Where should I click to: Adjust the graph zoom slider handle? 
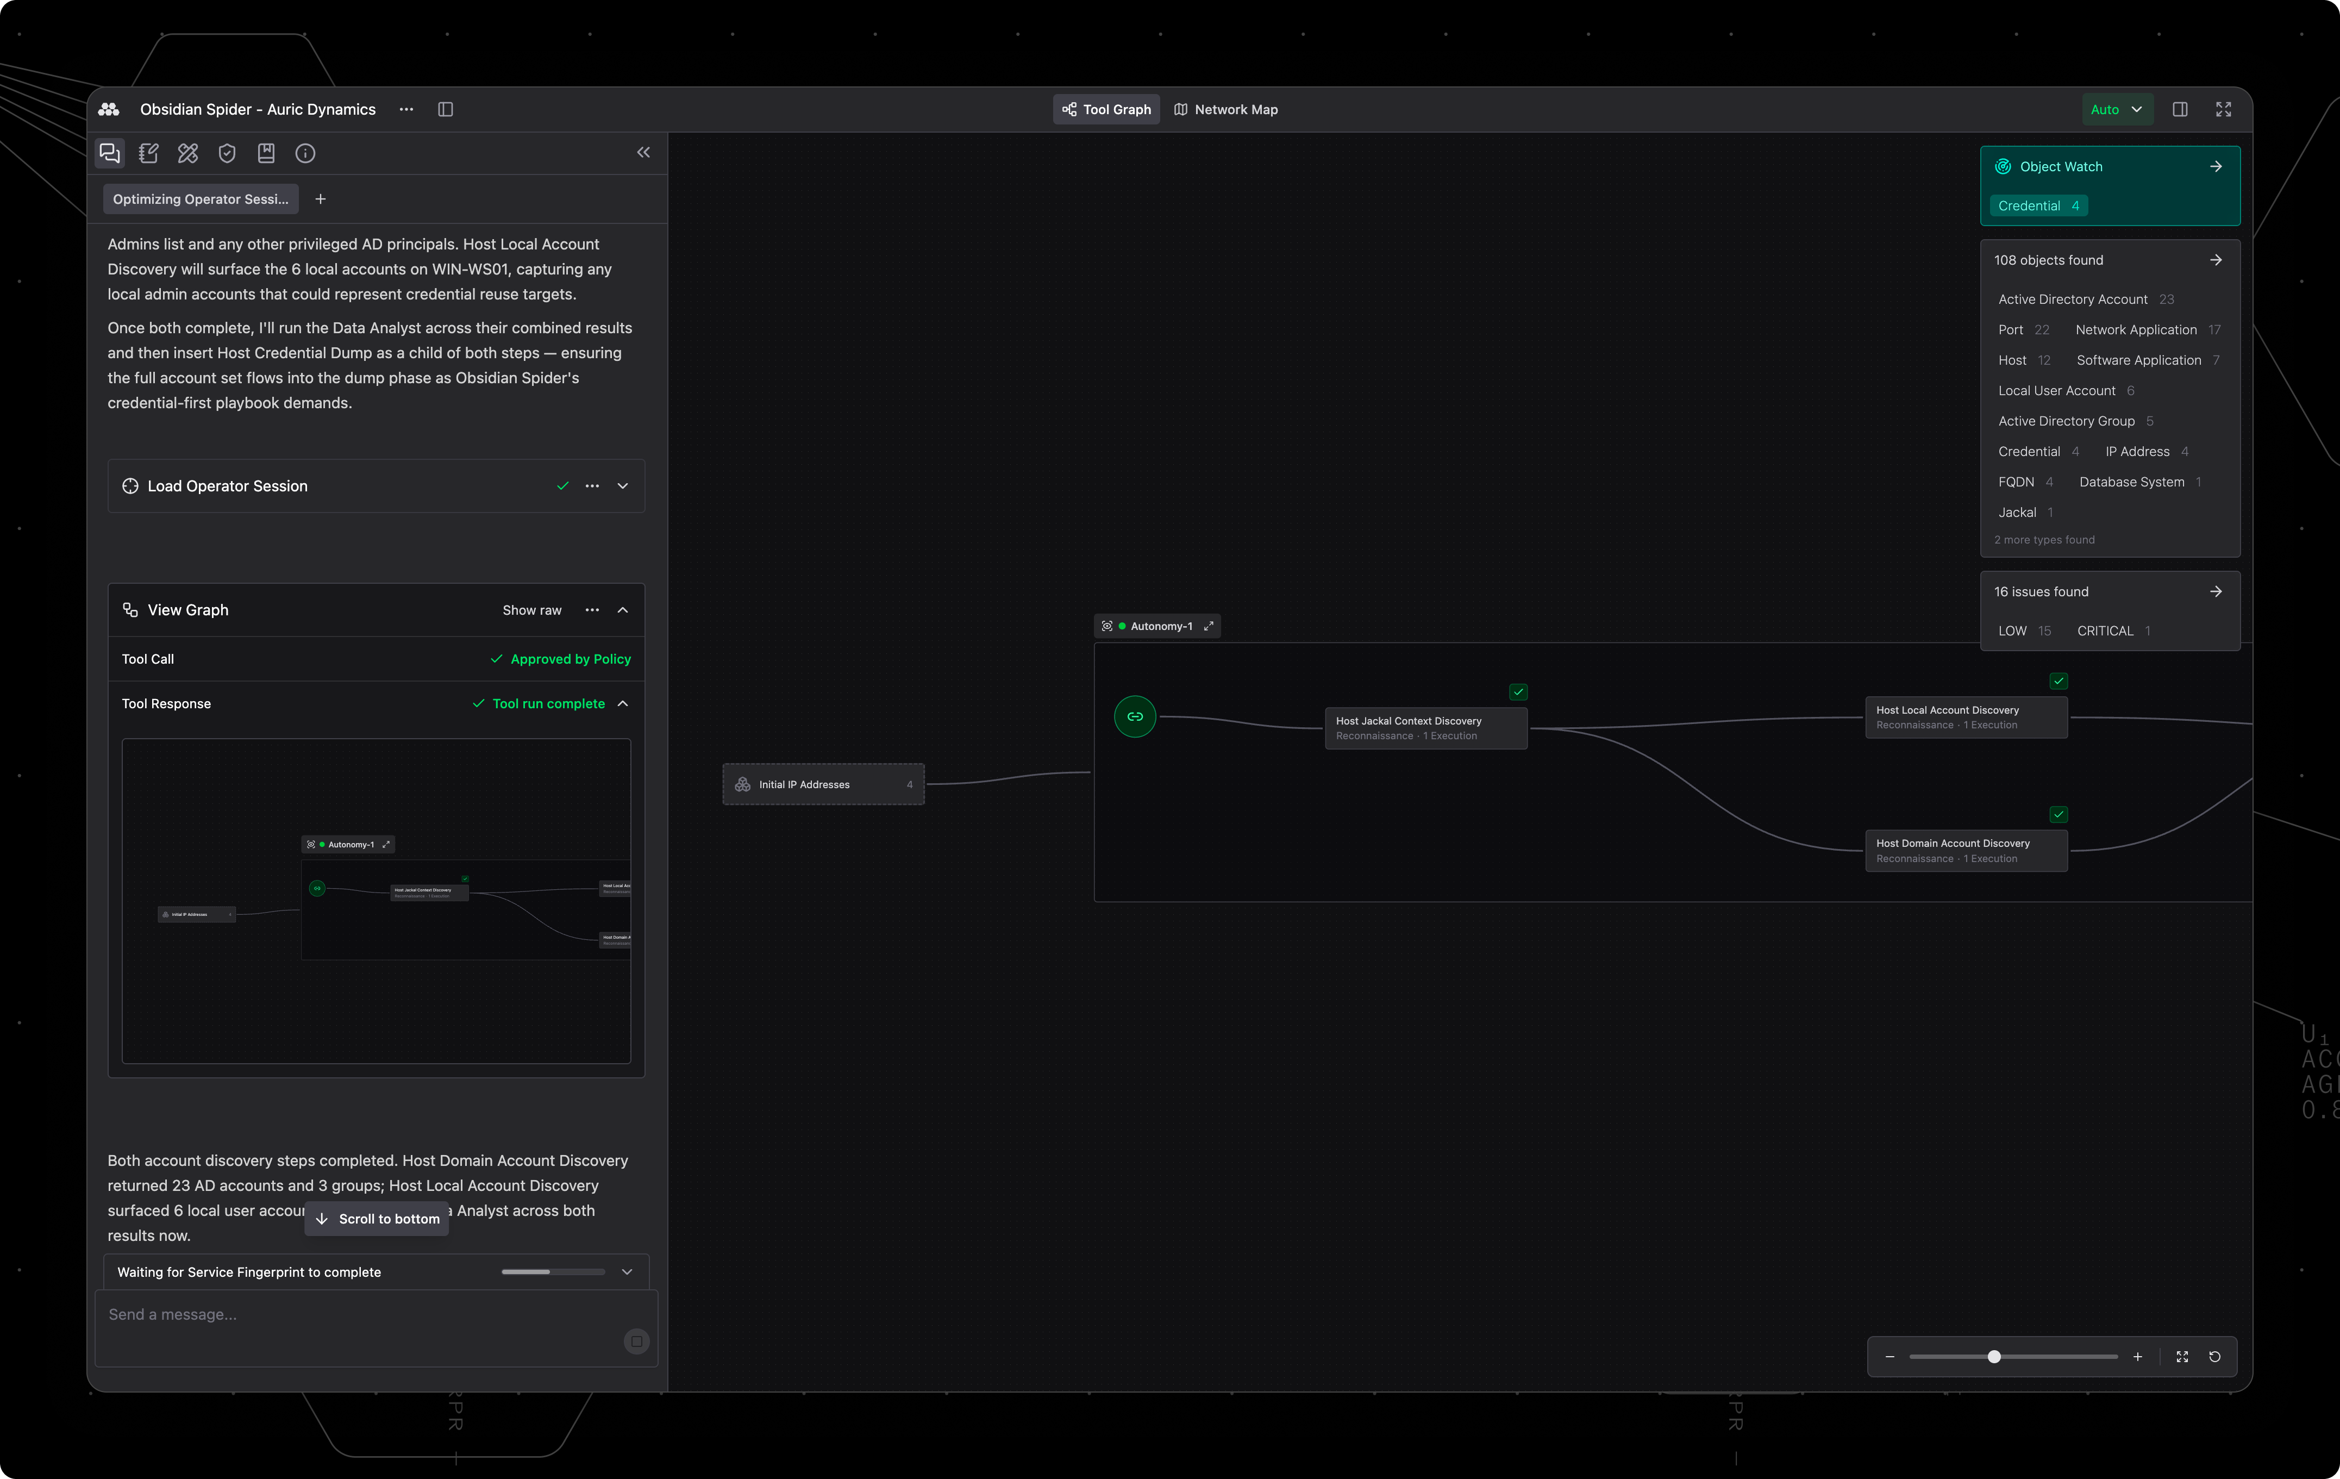tap(1993, 1357)
